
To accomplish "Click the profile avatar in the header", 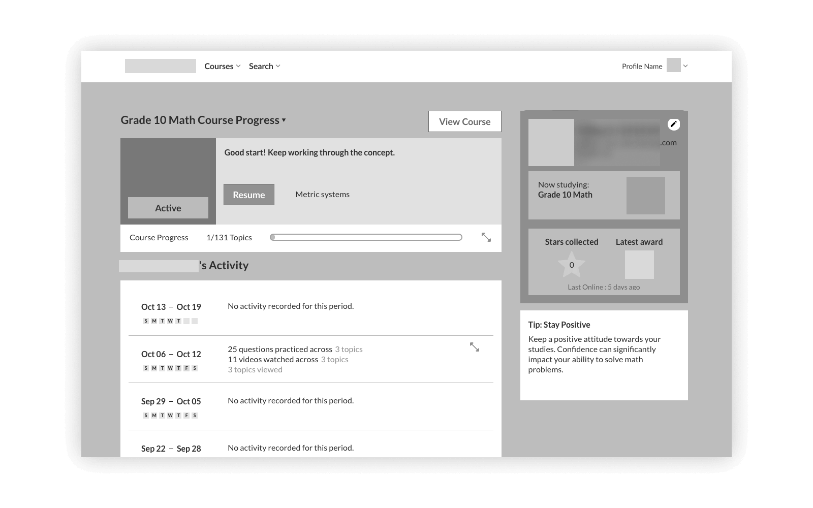I will 673,66.
